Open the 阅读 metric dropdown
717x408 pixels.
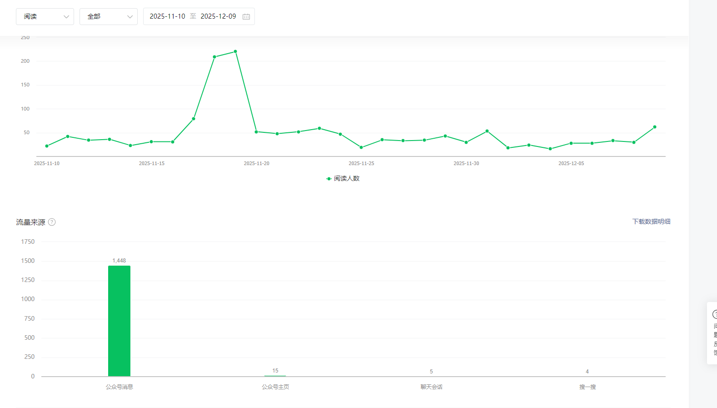click(45, 16)
